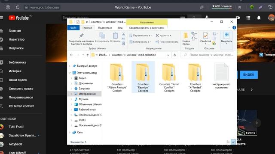Open Главная in YouTube sidebar
Image resolution: width=275 pixels, height=154 pixels.
pyautogui.click(x=15, y=30)
